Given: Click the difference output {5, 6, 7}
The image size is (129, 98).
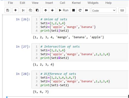Looking at the screenshot, I should [41, 92].
